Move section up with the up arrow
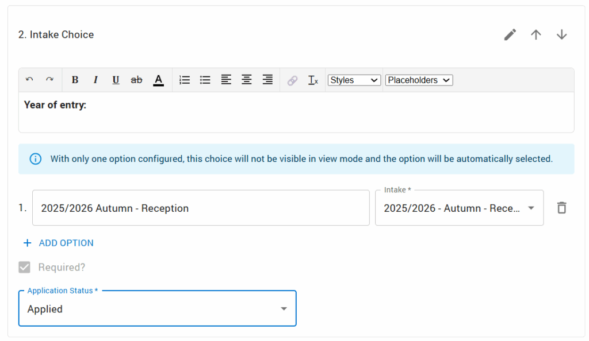The height and width of the screenshot is (341, 589). tap(536, 34)
